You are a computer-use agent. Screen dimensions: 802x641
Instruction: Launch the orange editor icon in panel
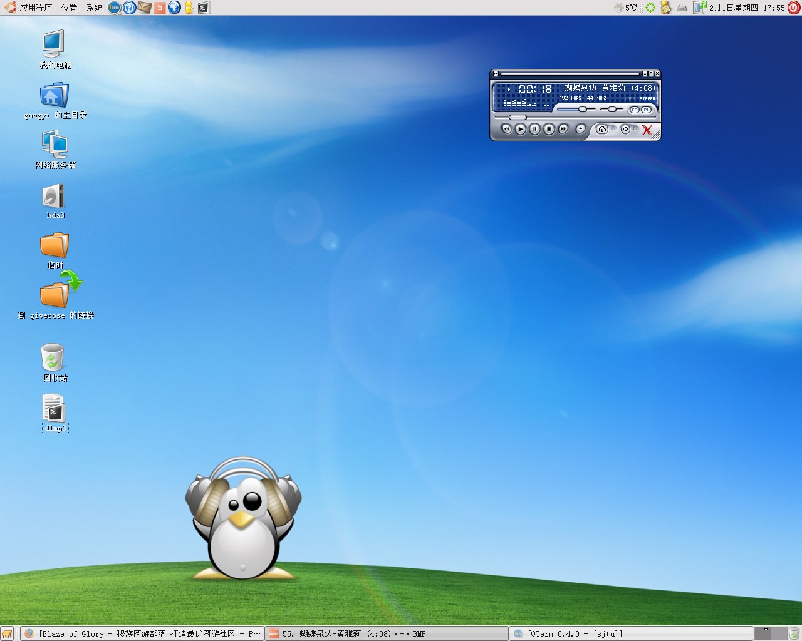point(160,8)
